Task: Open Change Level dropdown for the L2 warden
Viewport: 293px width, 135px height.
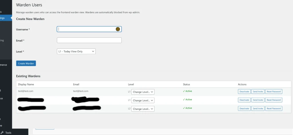Action: tap(143, 109)
